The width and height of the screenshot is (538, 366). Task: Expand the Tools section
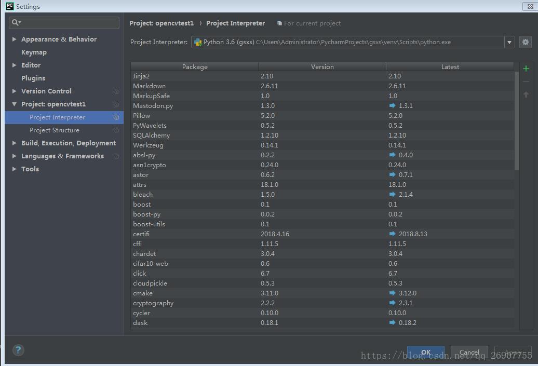point(14,169)
